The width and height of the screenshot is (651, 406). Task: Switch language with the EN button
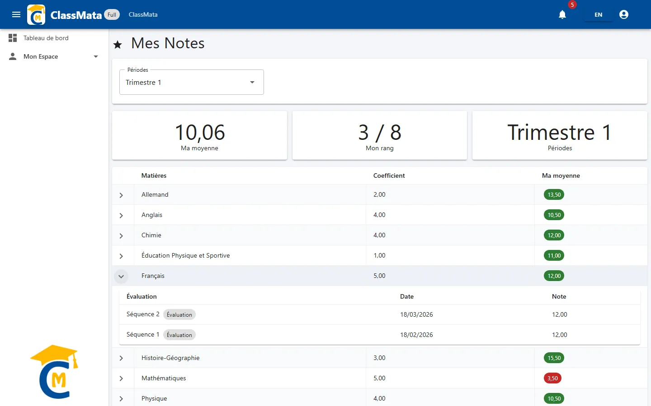click(x=598, y=14)
